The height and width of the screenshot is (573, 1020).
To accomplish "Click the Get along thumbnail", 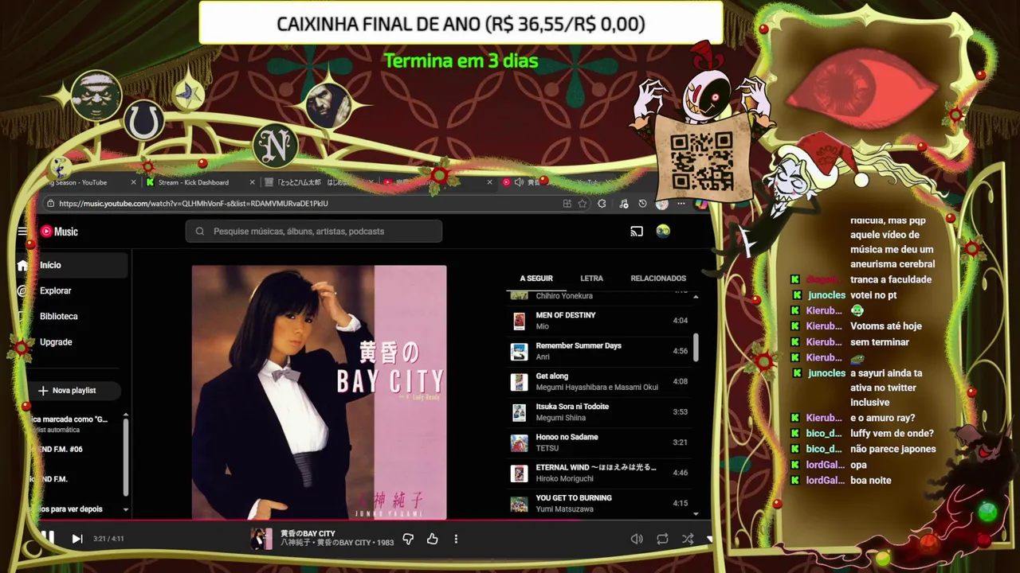I will 519,382.
